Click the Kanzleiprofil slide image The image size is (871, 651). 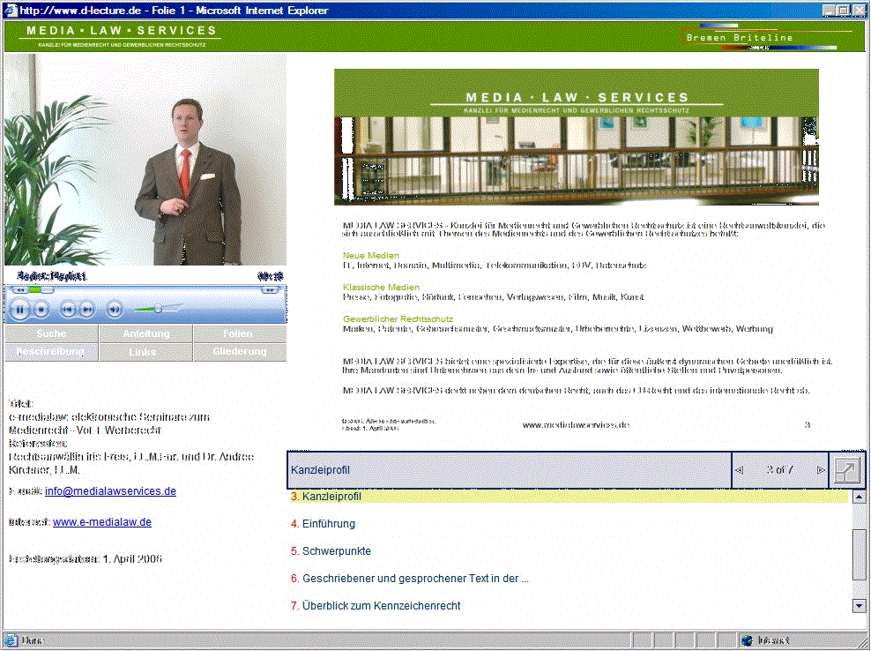coord(576,138)
